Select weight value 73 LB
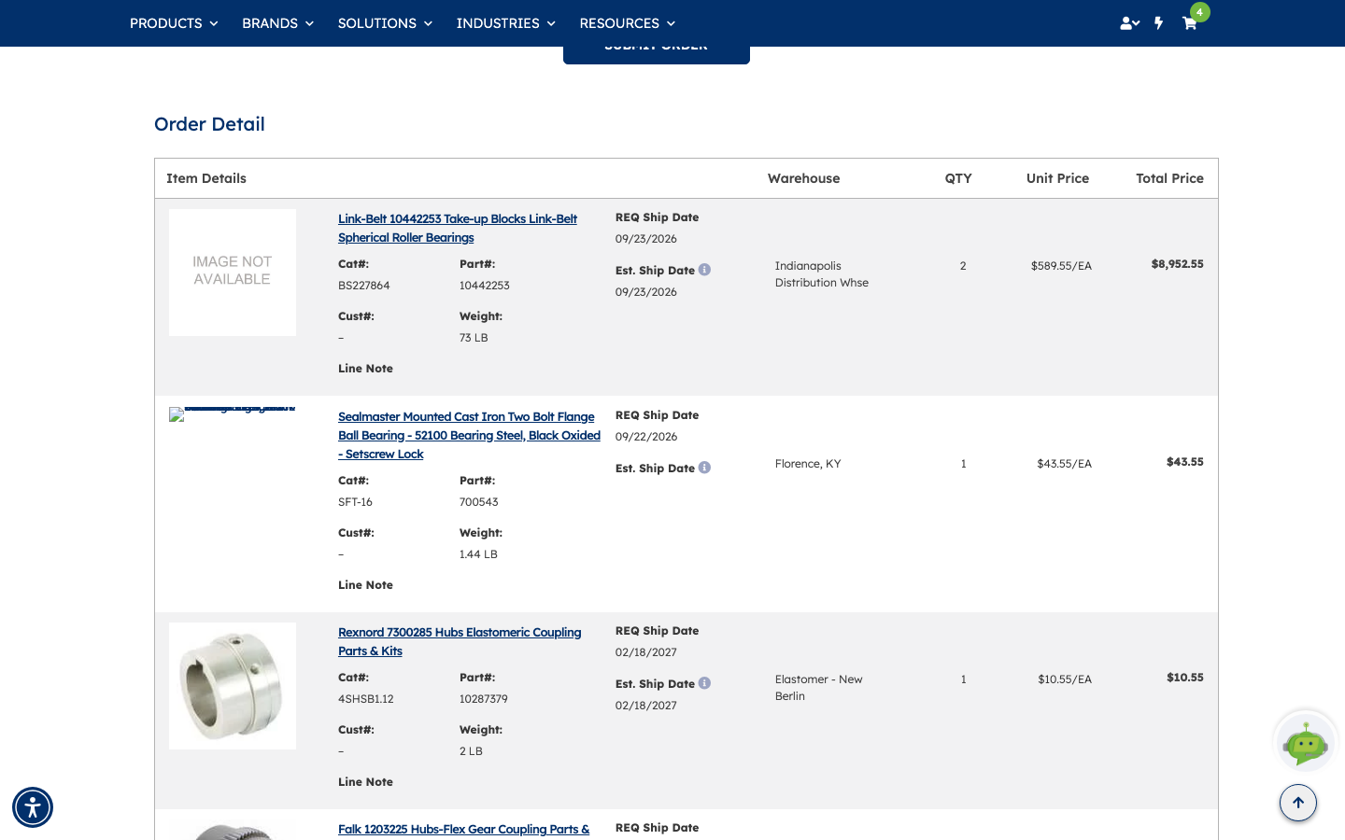 pos(474,338)
